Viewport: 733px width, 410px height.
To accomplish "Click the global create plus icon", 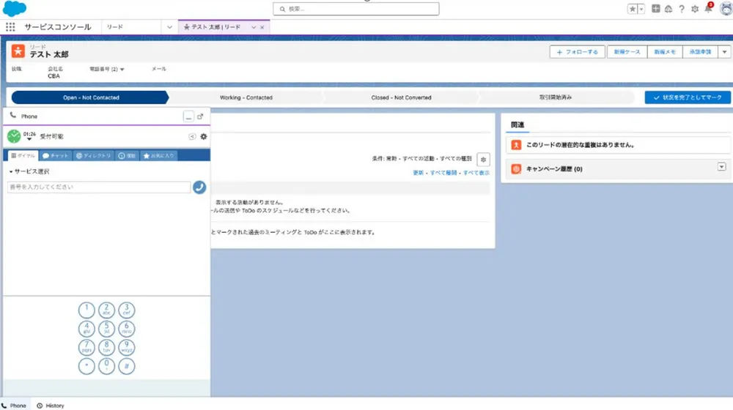I will (656, 9).
